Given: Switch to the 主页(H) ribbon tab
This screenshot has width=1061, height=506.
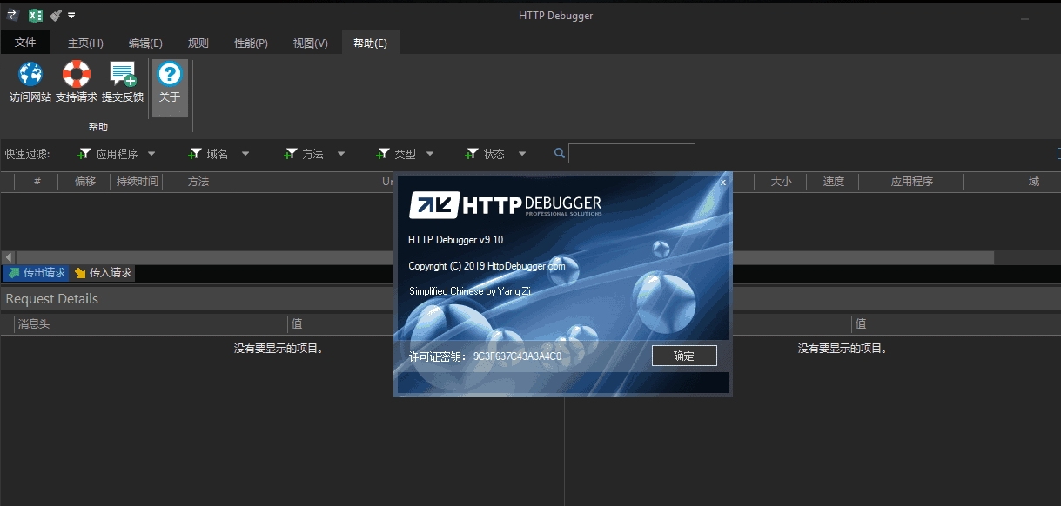Looking at the screenshot, I should (x=85, y=43).
